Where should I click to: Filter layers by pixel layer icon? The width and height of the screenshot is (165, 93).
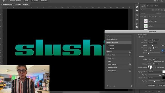coord(153,10)
